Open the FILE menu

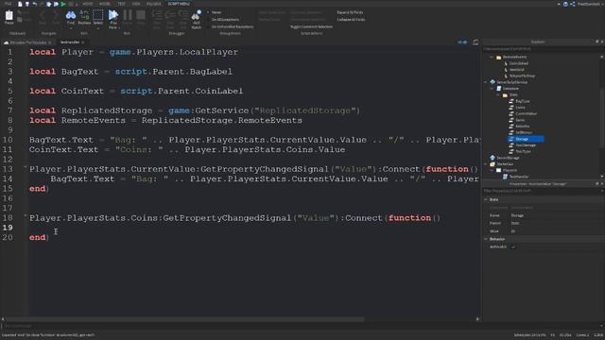coord(9,4)
